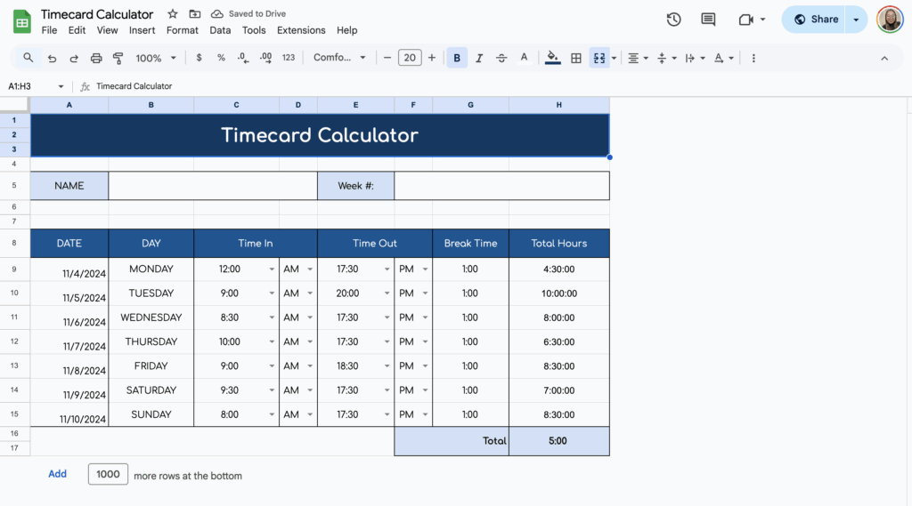Open version history clock icon
The height and width of the screenshot is (506, 912).
coord(673,20)
